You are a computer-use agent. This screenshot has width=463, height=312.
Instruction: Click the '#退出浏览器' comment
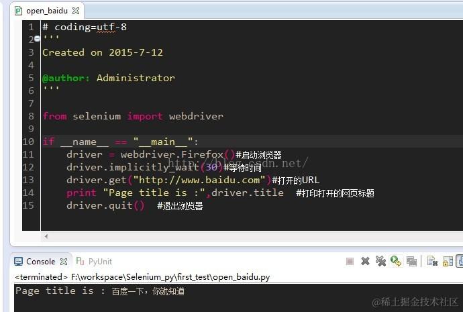pyautogui.click(x=180, y=206)
